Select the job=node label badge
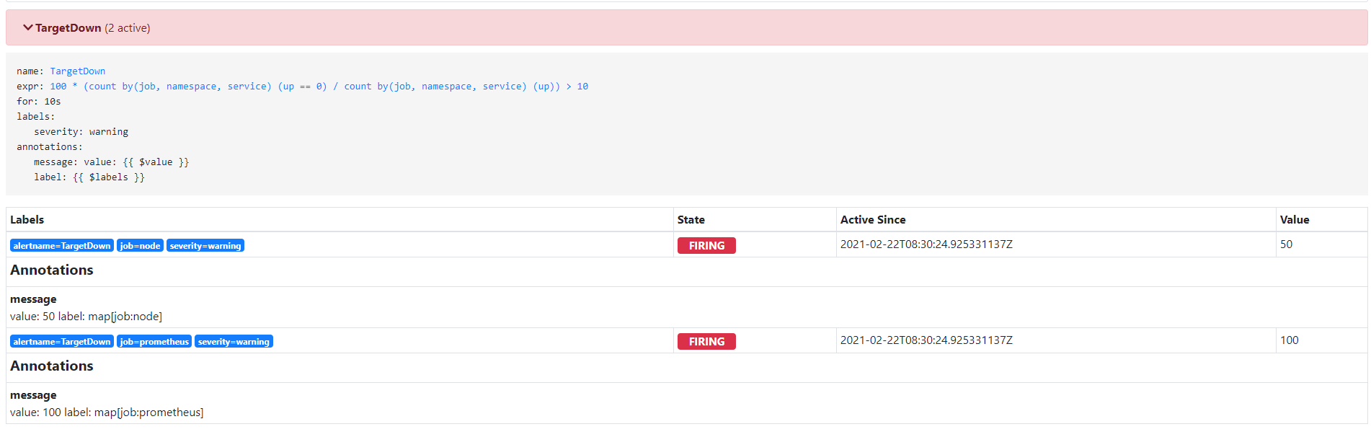This screenshot has height=437, width=1371. pos(140,246)
